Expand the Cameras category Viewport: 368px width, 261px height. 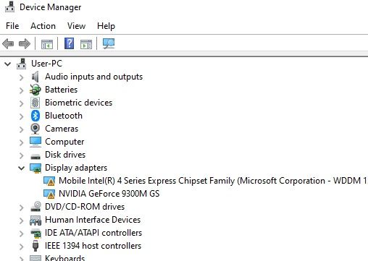pos(22,129)
